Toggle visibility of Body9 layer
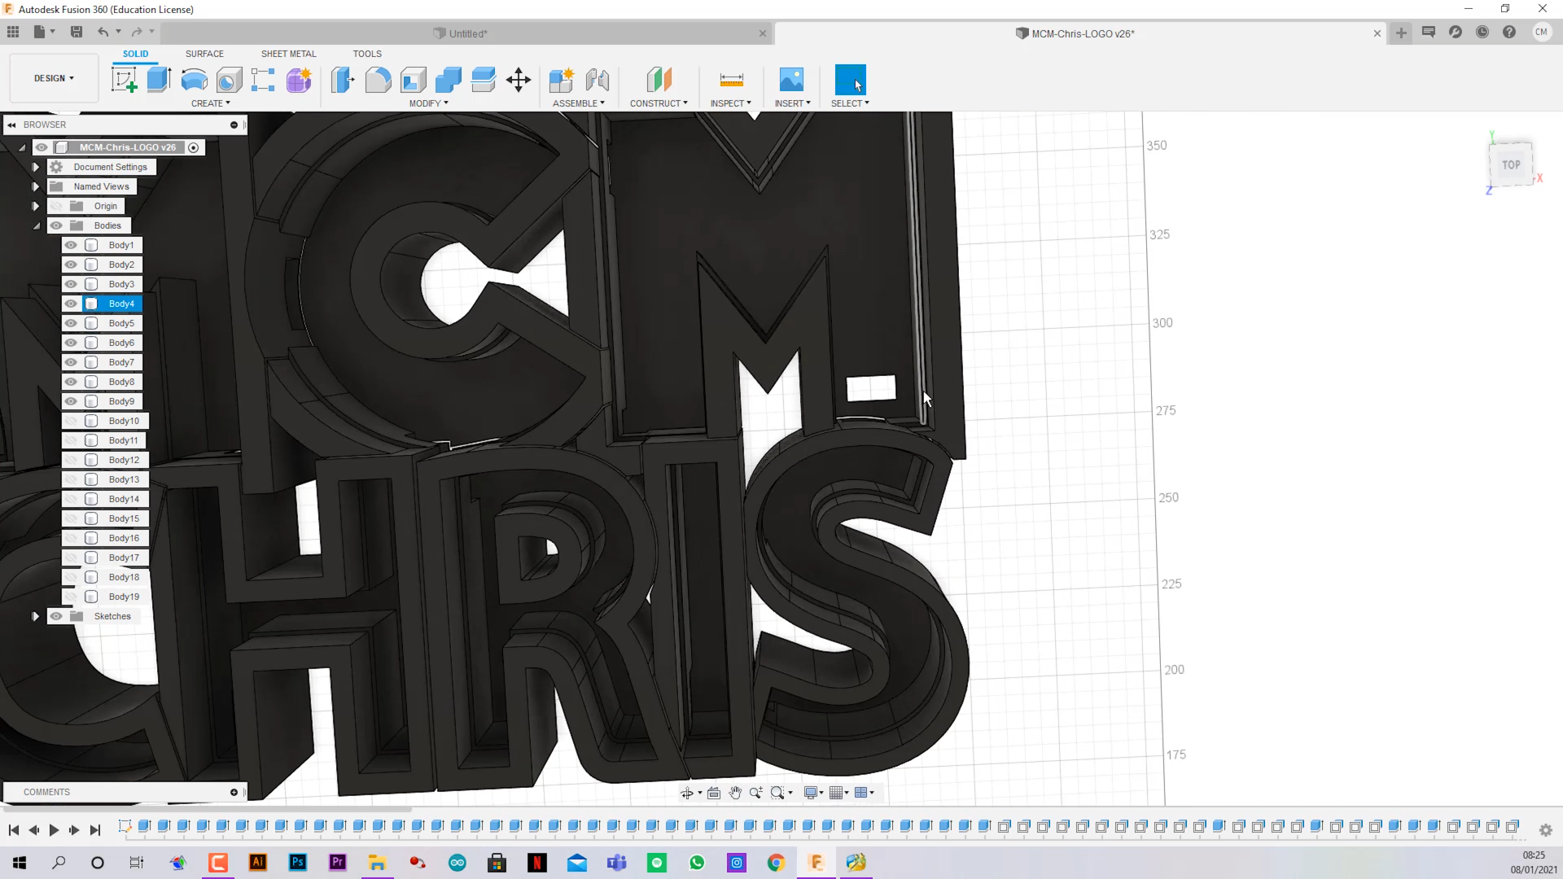The image size is (1563, 879). [x=70, y=401]
